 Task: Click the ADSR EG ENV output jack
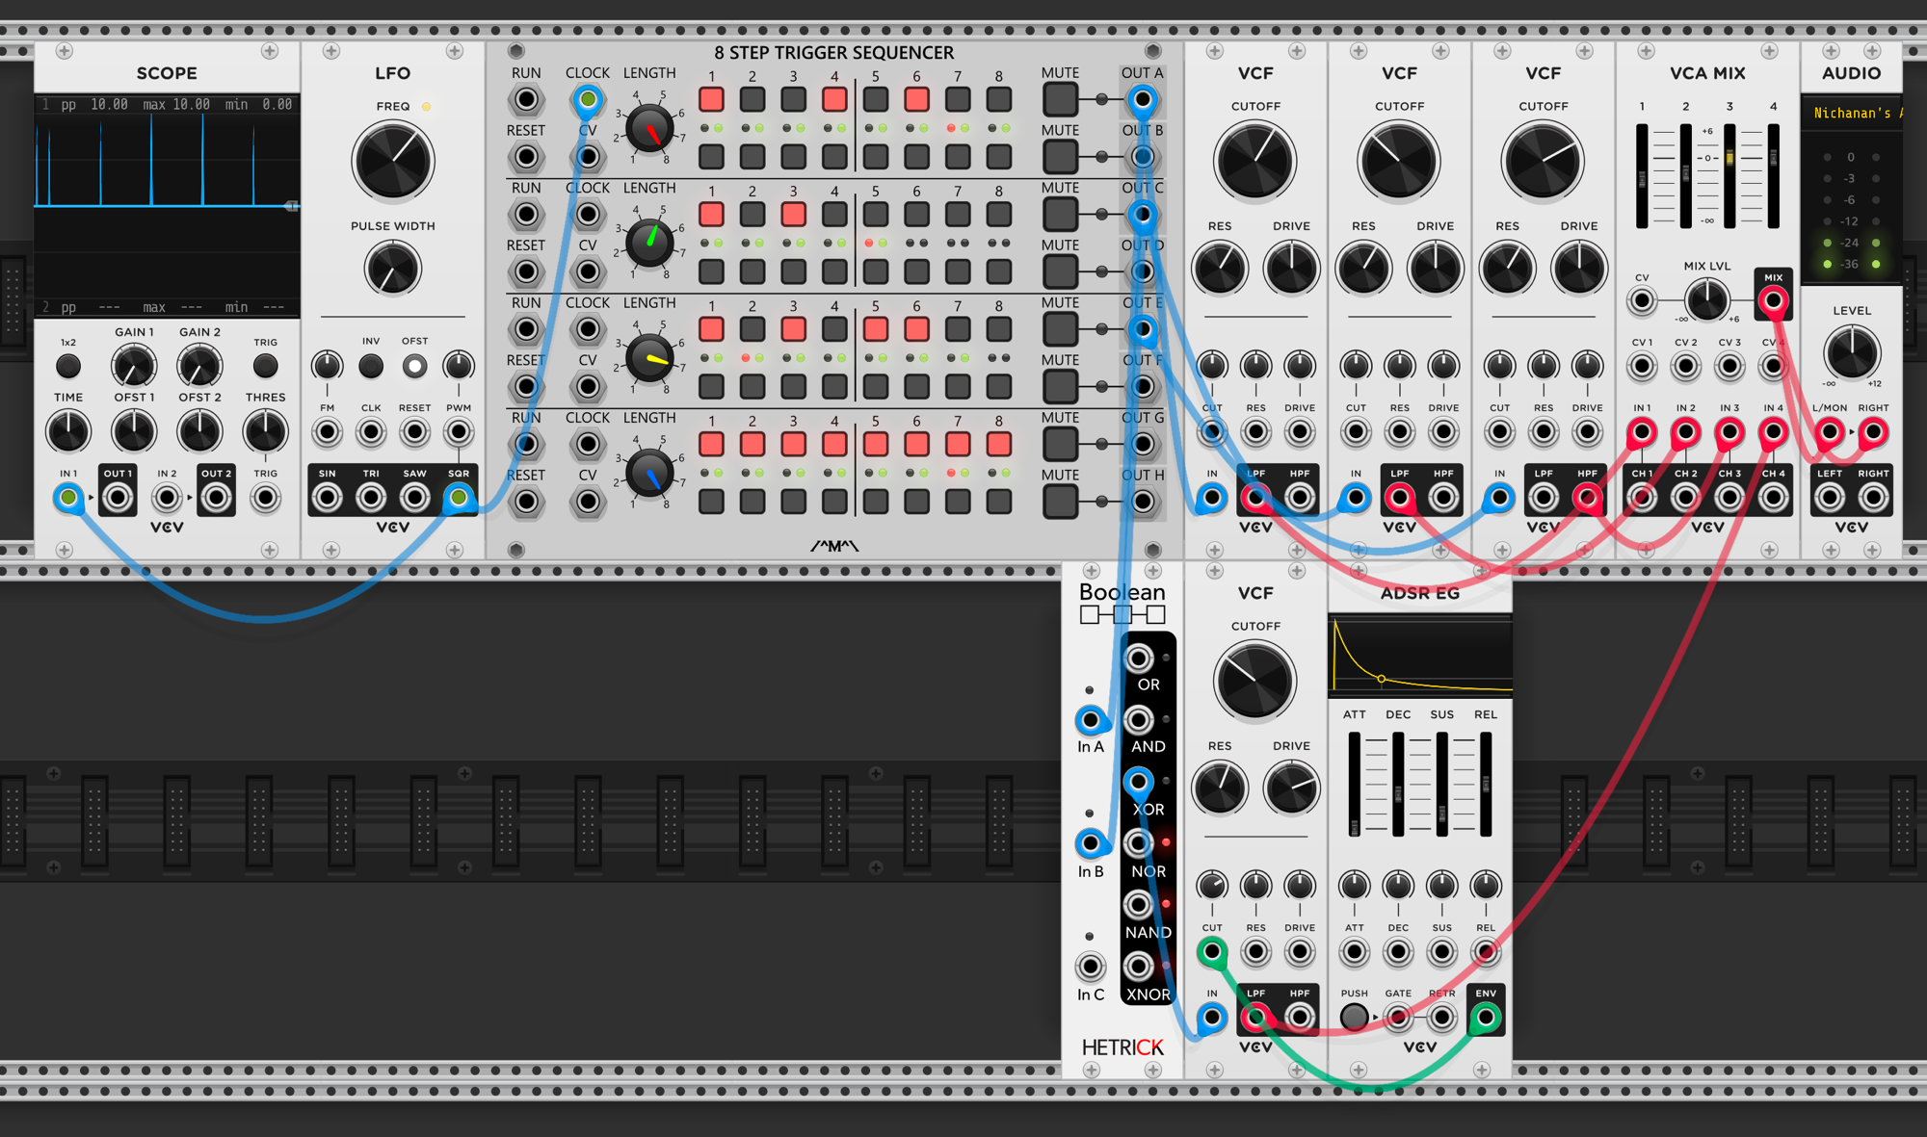(1486, 1017)
